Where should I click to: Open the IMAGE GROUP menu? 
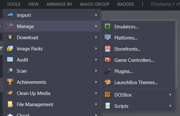pos(95,4)
